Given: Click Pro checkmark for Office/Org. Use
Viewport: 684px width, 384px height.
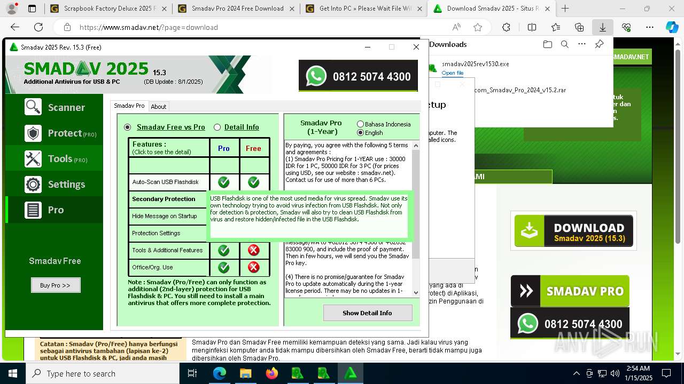Looking at the screenshot, I should pos(224,267).
